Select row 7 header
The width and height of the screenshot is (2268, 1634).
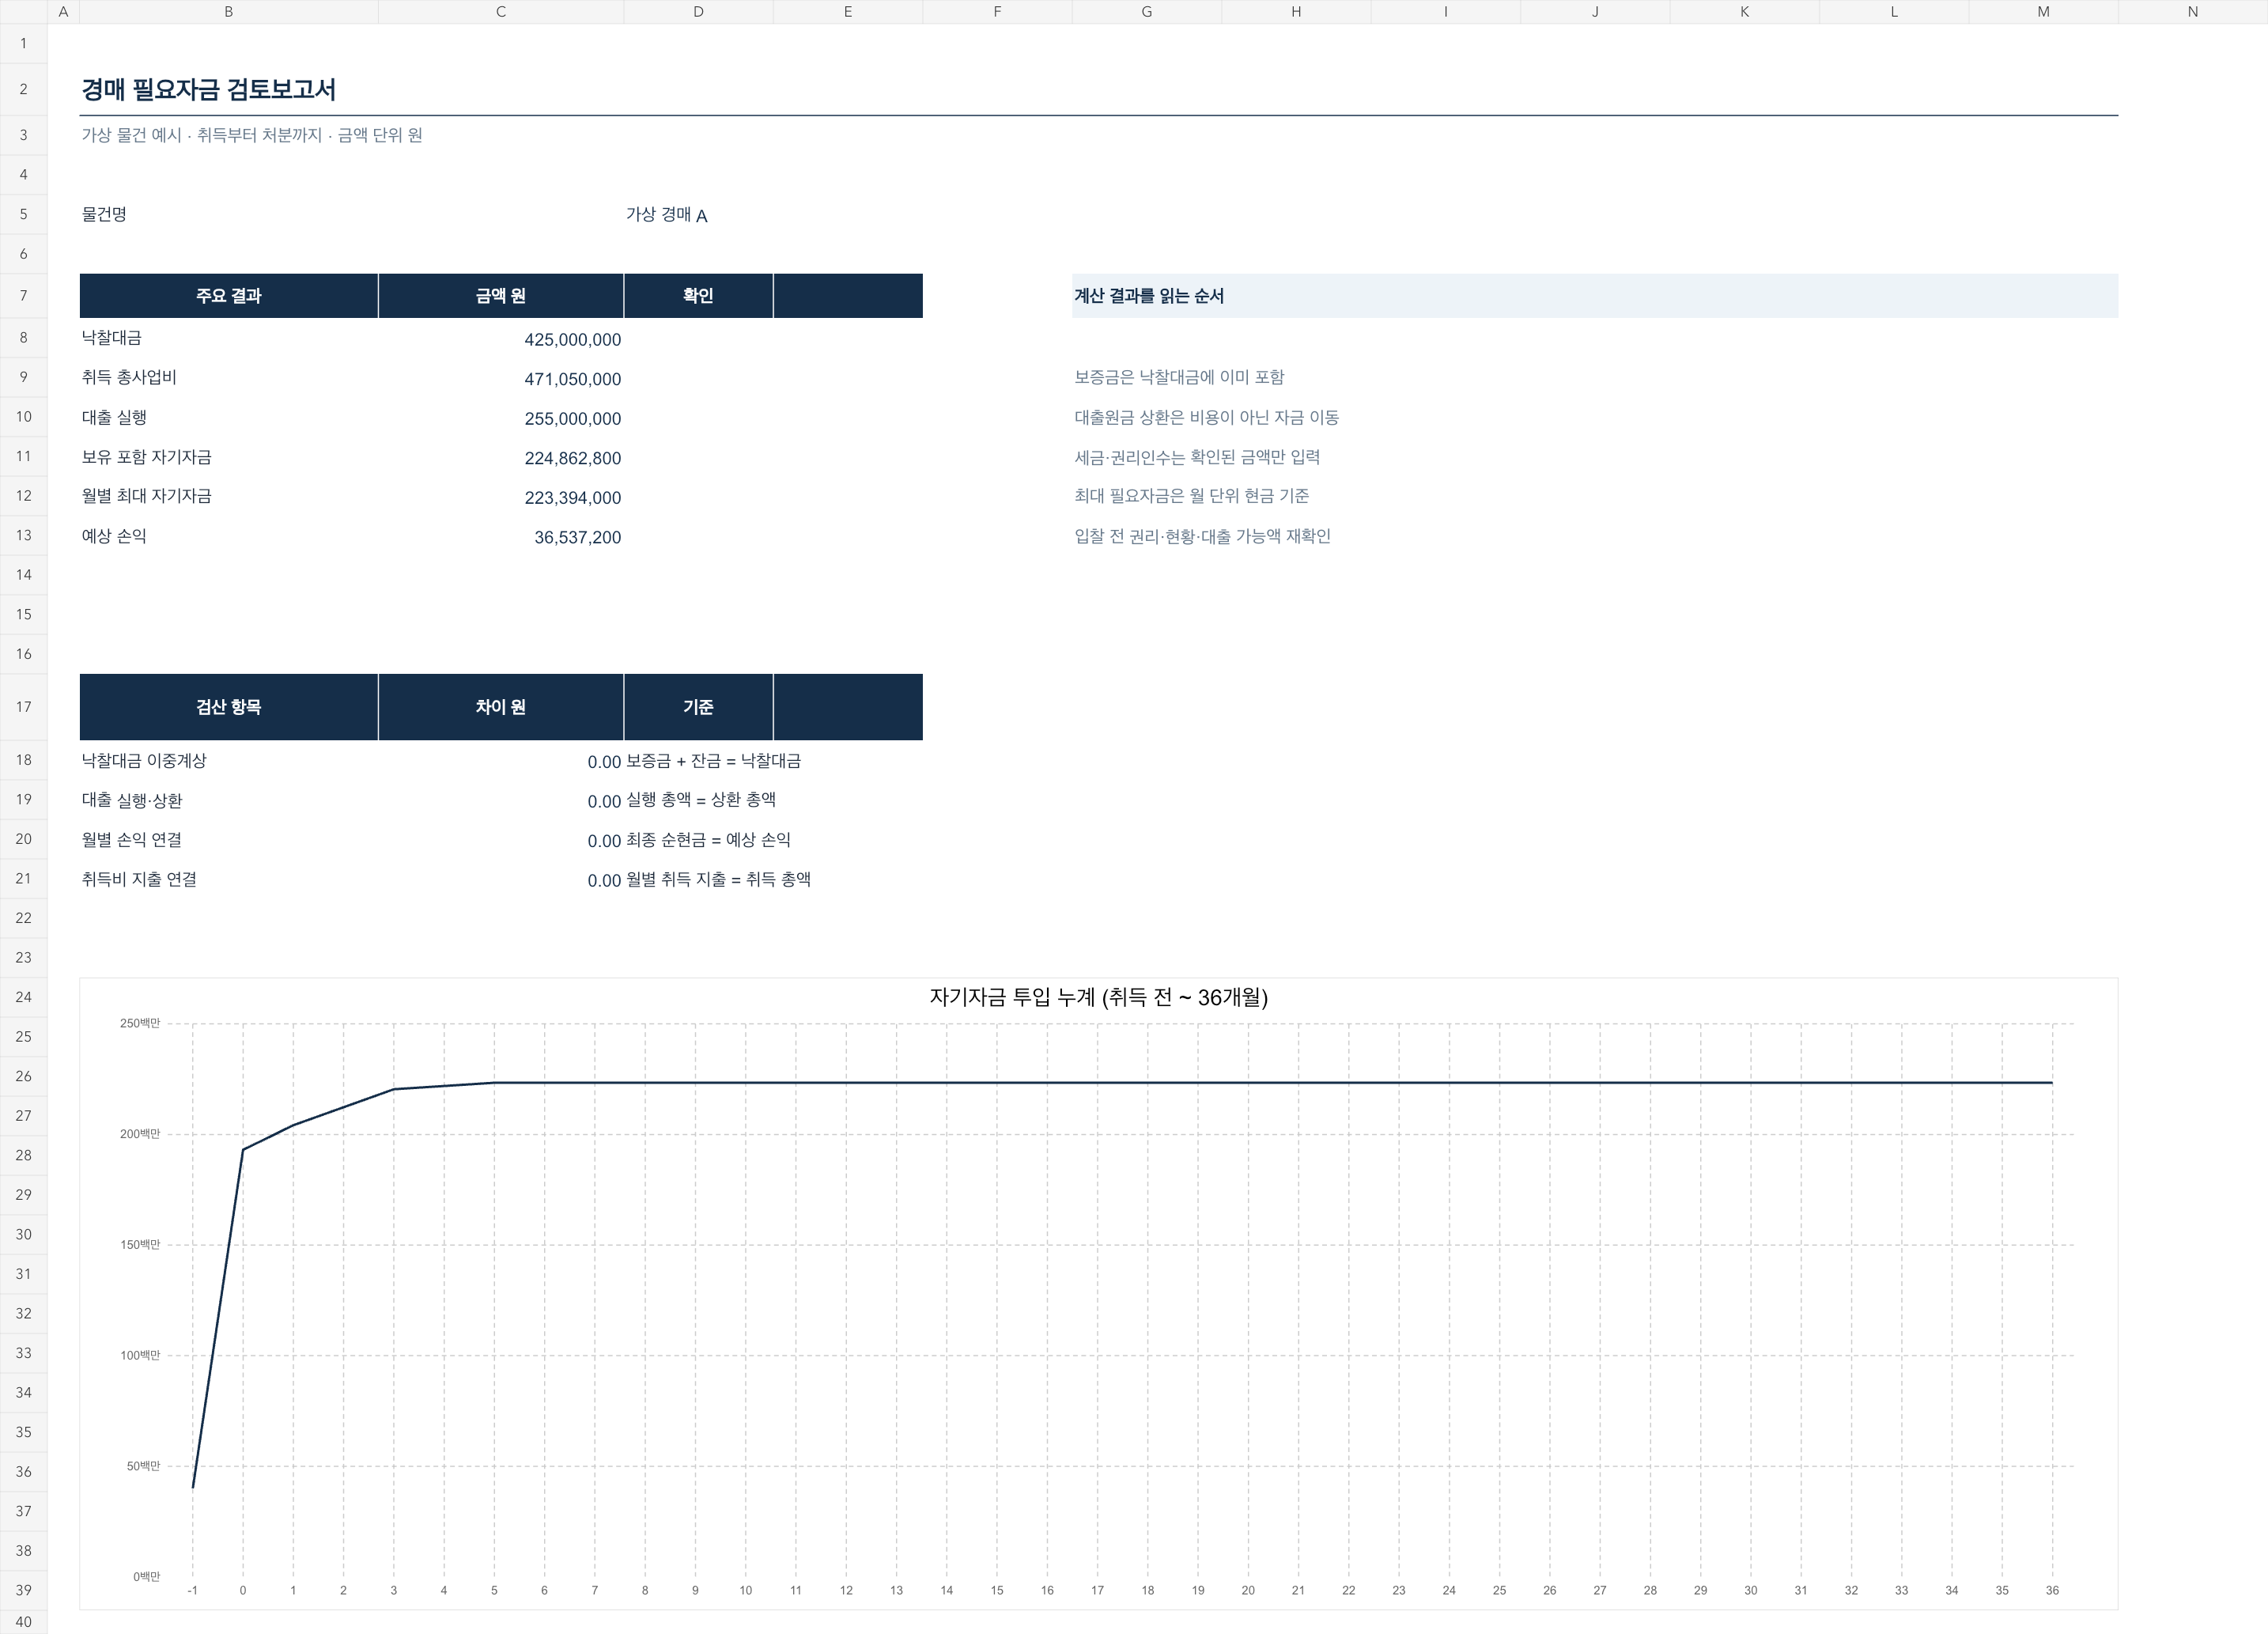23,296
